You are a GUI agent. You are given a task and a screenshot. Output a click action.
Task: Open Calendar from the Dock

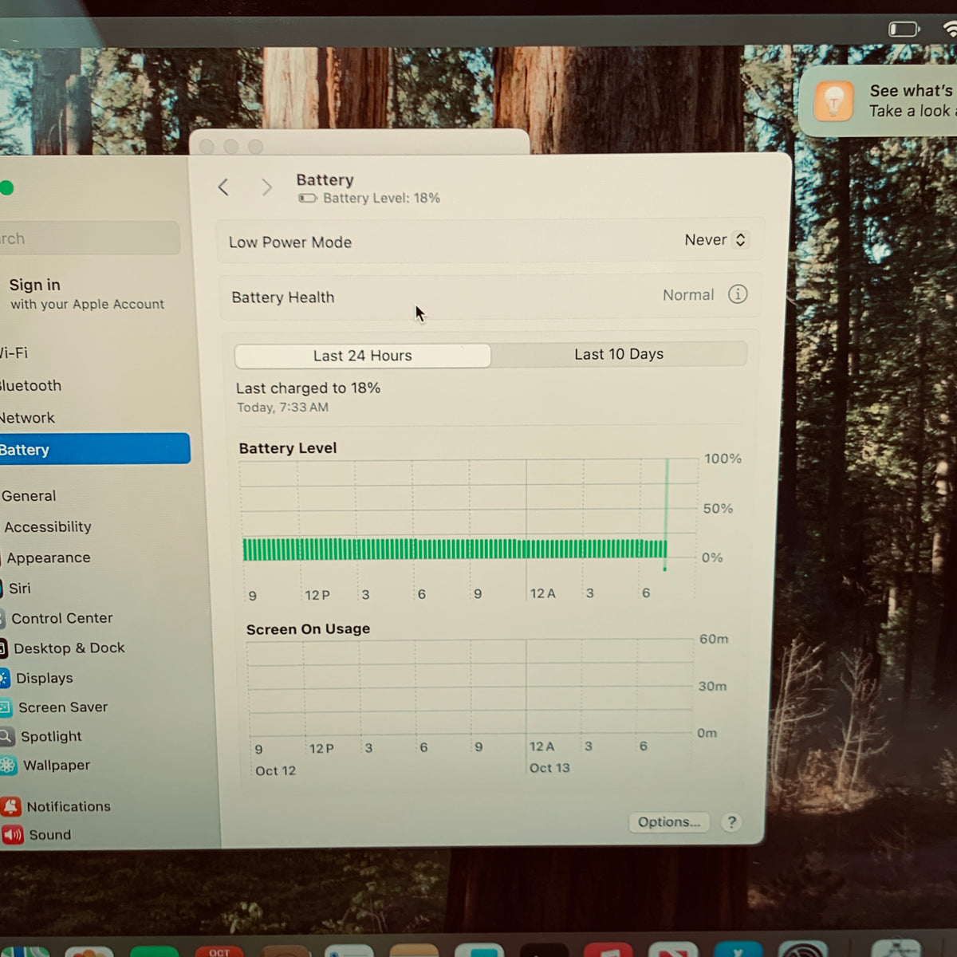(219, 951)
